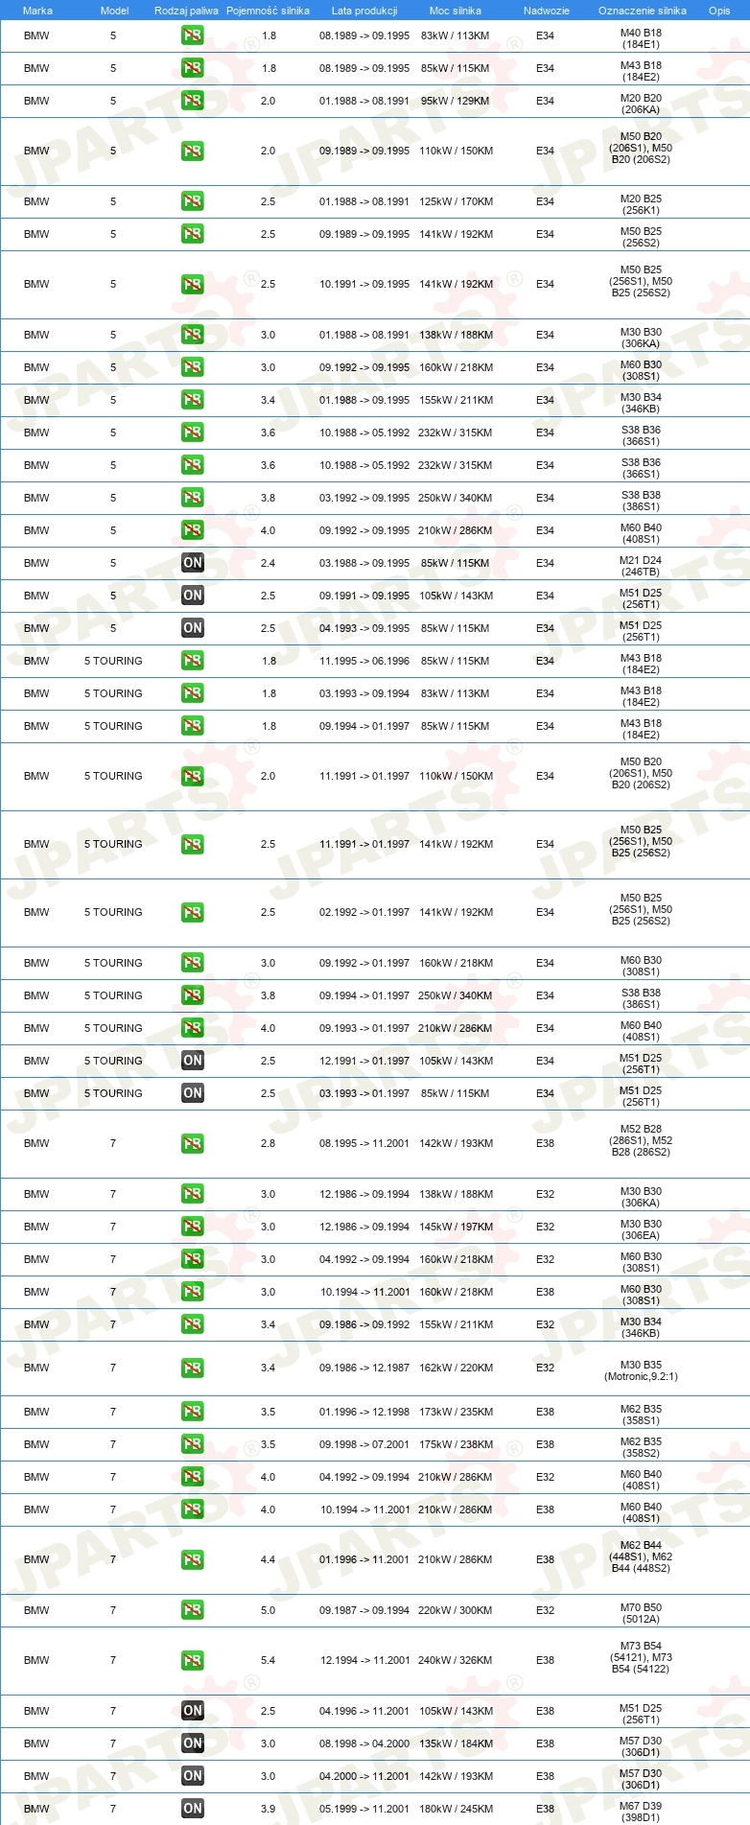Click the Nadwozie column header
Viewport: 750px width, 1825px height.
coord(546,11)
